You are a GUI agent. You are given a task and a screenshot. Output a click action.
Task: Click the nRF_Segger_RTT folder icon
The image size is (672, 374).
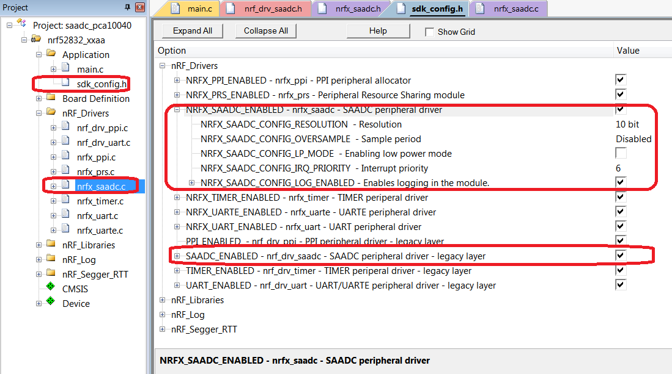coord(51,274)
